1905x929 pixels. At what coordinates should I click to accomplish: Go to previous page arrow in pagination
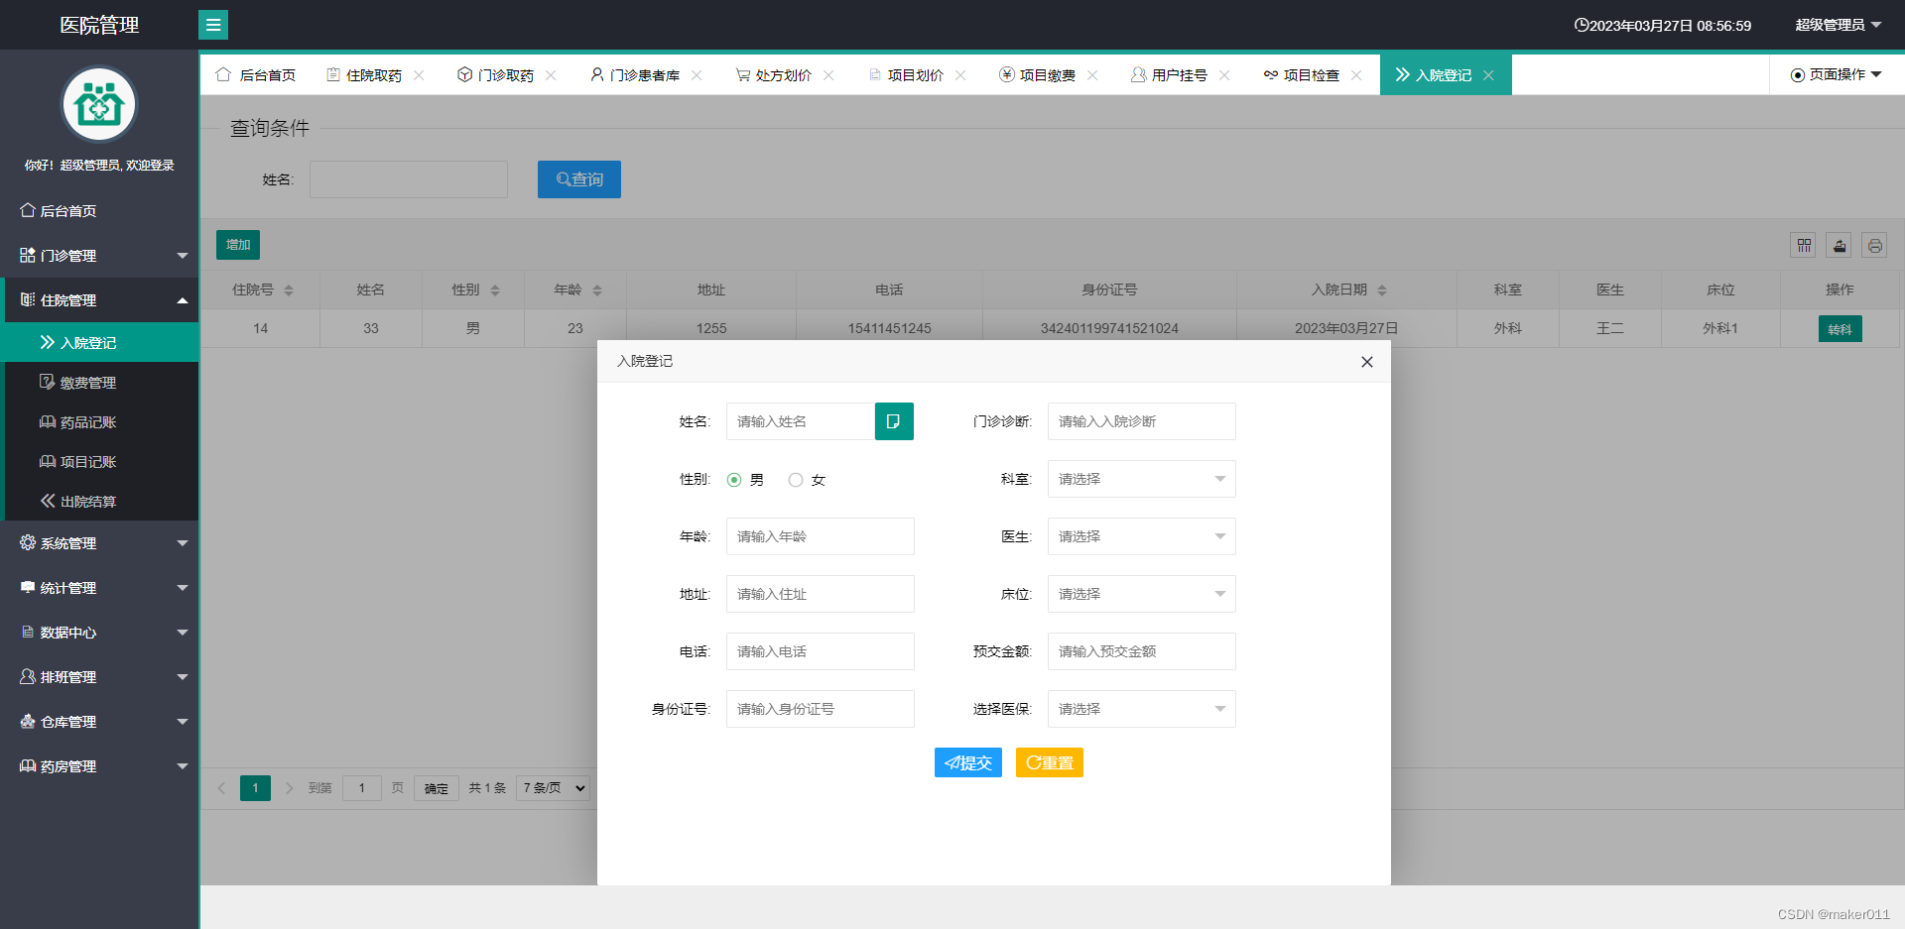[221, 788]
